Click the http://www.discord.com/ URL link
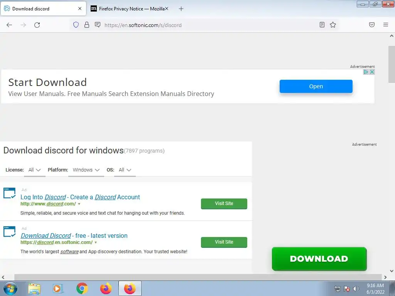395x296 pixels. [x=48, y=204]
